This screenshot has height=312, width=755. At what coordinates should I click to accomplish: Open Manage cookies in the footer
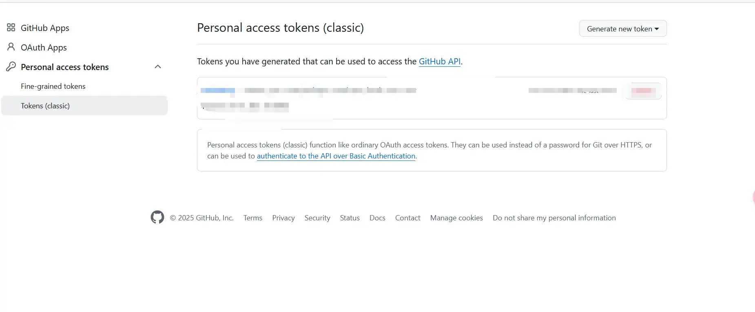point(456,218)
